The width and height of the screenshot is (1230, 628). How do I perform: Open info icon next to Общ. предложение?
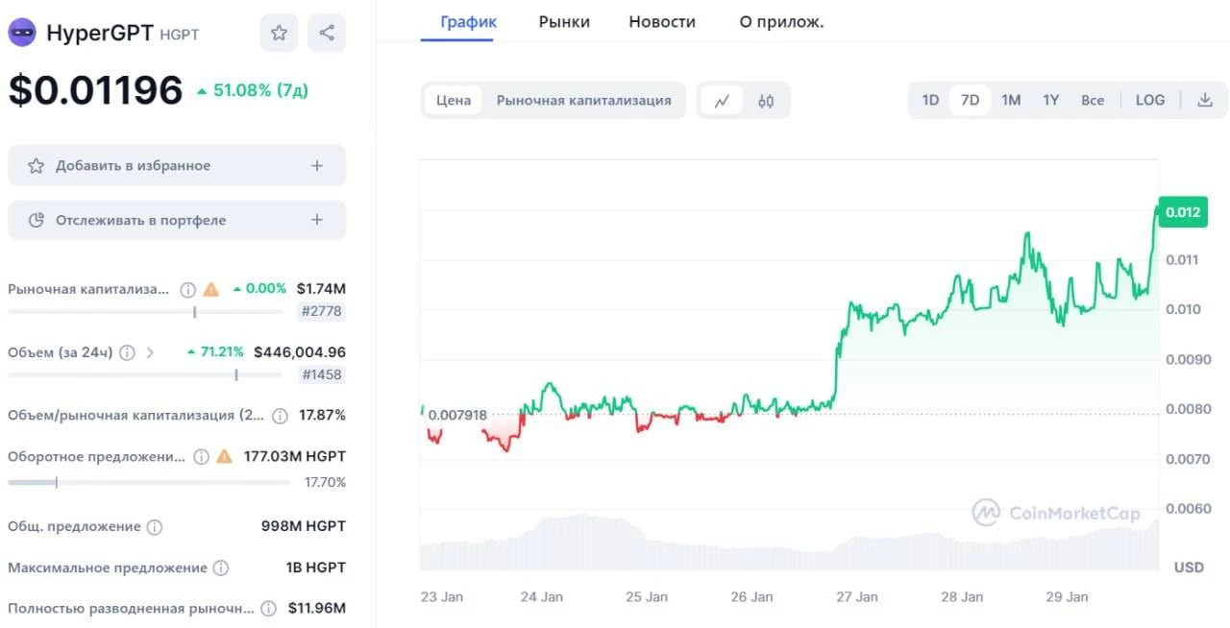coord(155,527)
